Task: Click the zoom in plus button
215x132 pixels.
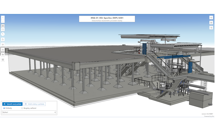Action: pos(3,18)
